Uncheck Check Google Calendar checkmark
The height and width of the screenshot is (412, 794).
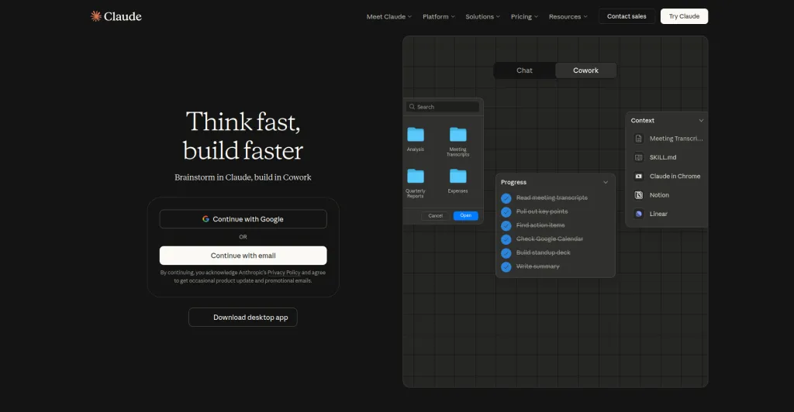click(x=506, y=239)
